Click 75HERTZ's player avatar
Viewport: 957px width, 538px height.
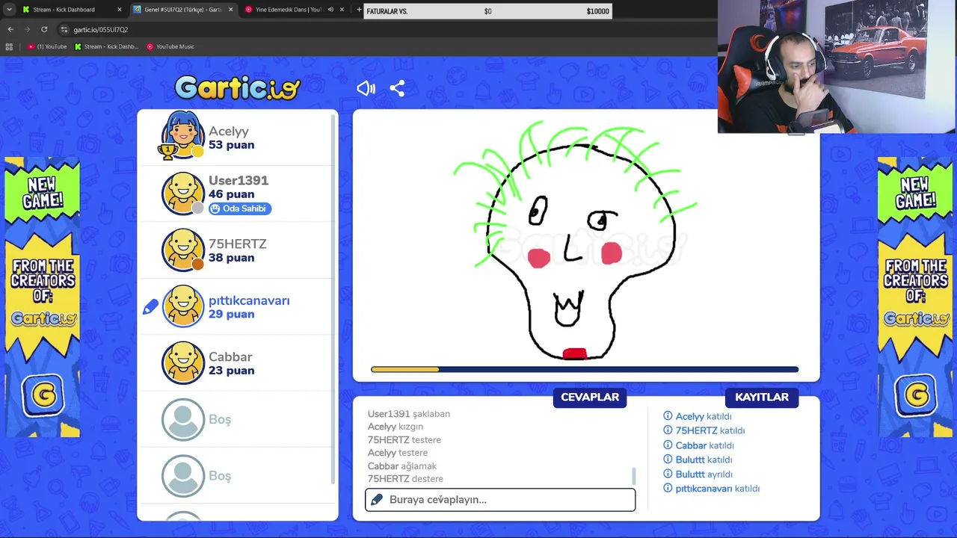[x=182, y=250]
